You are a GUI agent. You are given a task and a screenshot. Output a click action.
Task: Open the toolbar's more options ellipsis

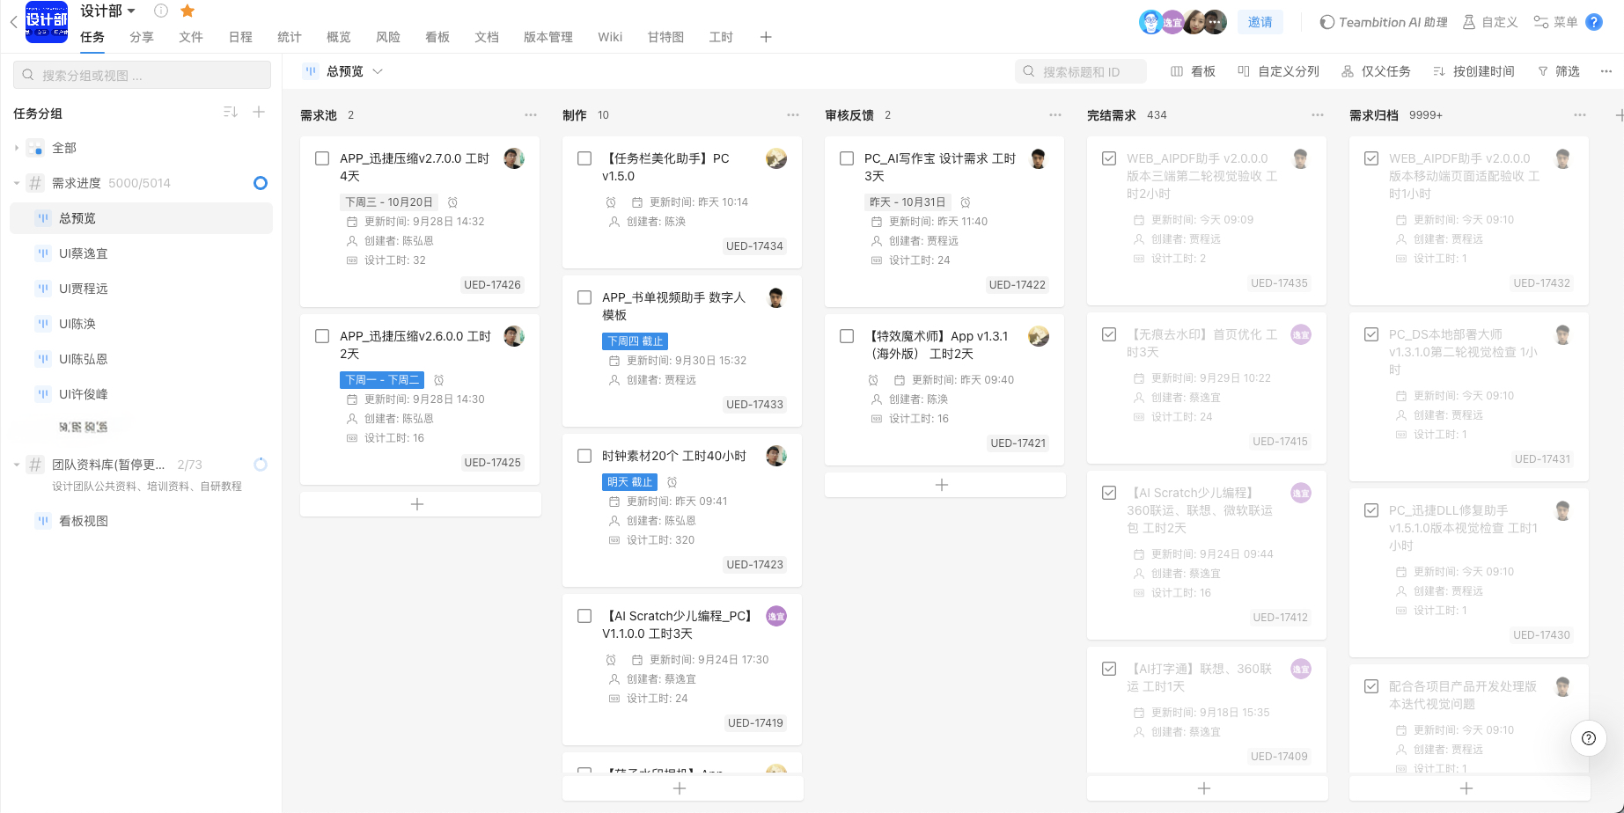pyautogui.click(x=1606, y=71)
